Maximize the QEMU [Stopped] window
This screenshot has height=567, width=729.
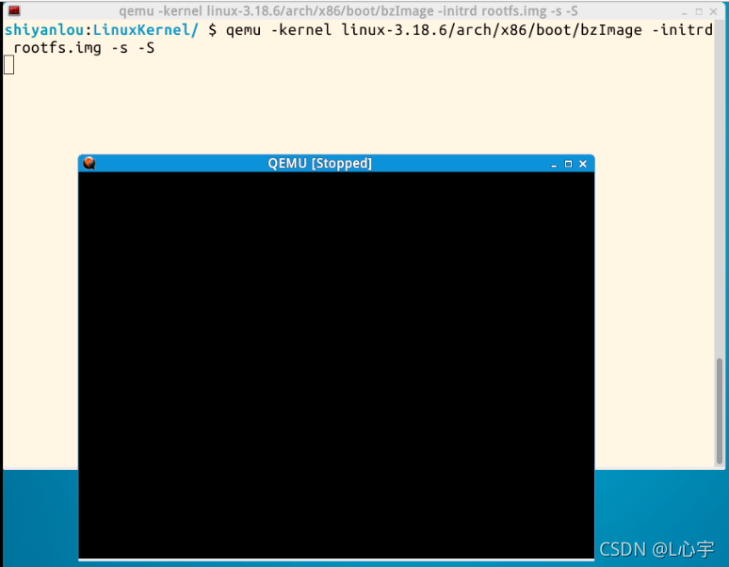pos(568,164)
